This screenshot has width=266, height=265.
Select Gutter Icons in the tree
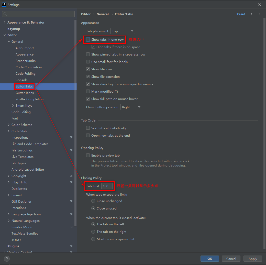pyautogui.click(x=25, y=93)
